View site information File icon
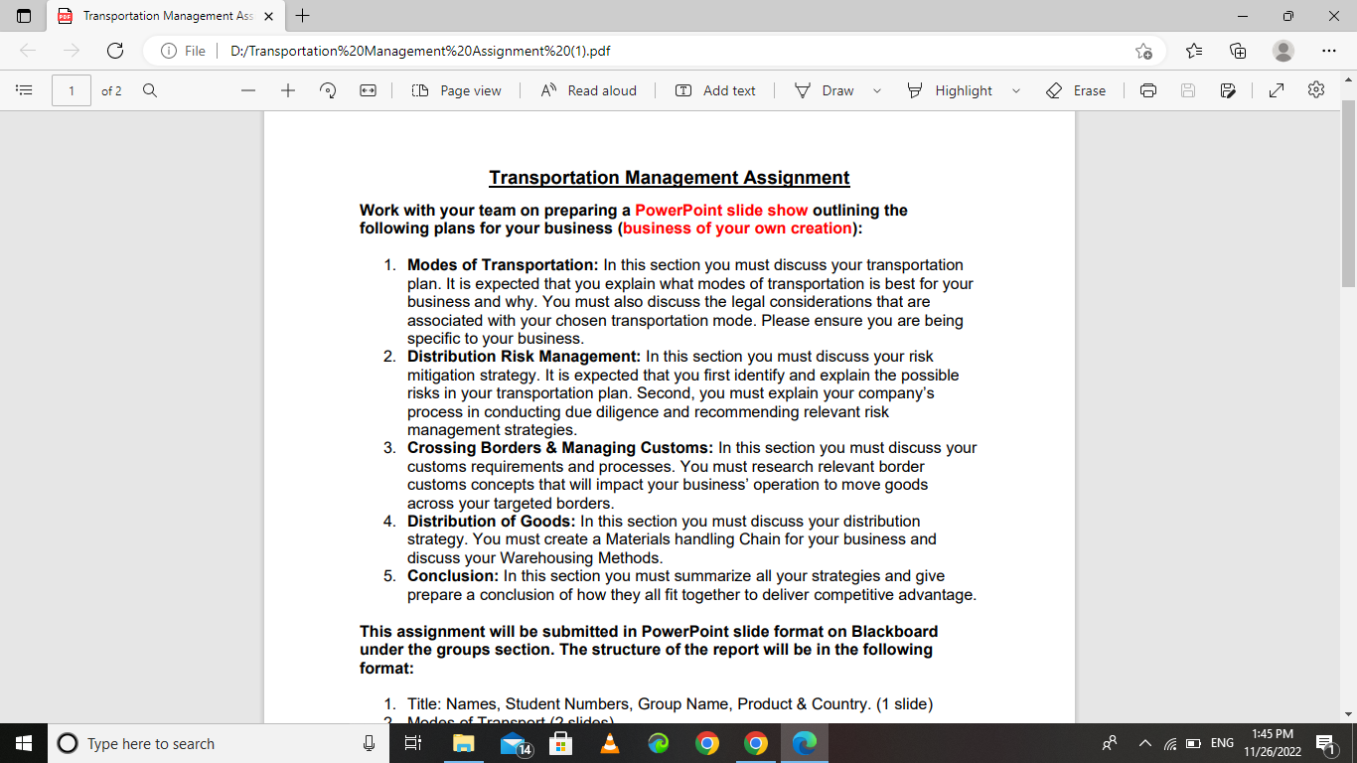 tap(183, 51)
